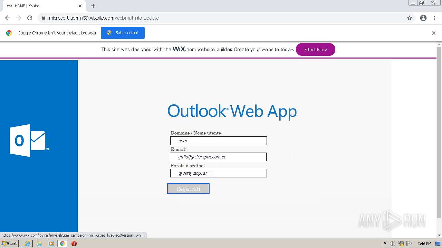
Task: Click the page scrollbar down arrow
Action: pyautogui.click(x=439, y=236)
